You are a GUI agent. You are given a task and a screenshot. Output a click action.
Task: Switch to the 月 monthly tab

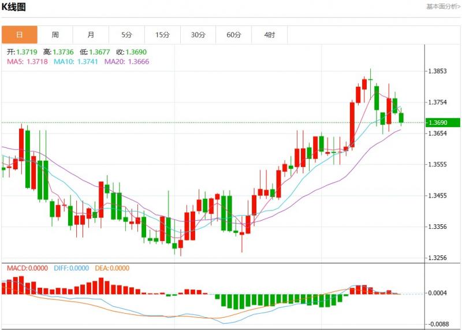tap(91, 35)
